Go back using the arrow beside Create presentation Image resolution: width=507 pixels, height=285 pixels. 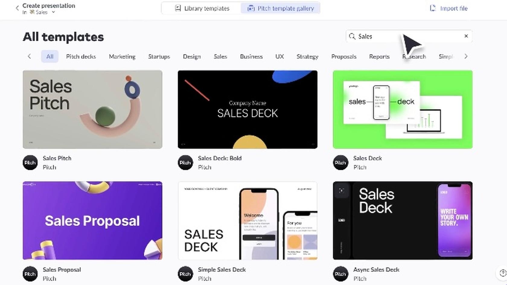tap(17, 8)
